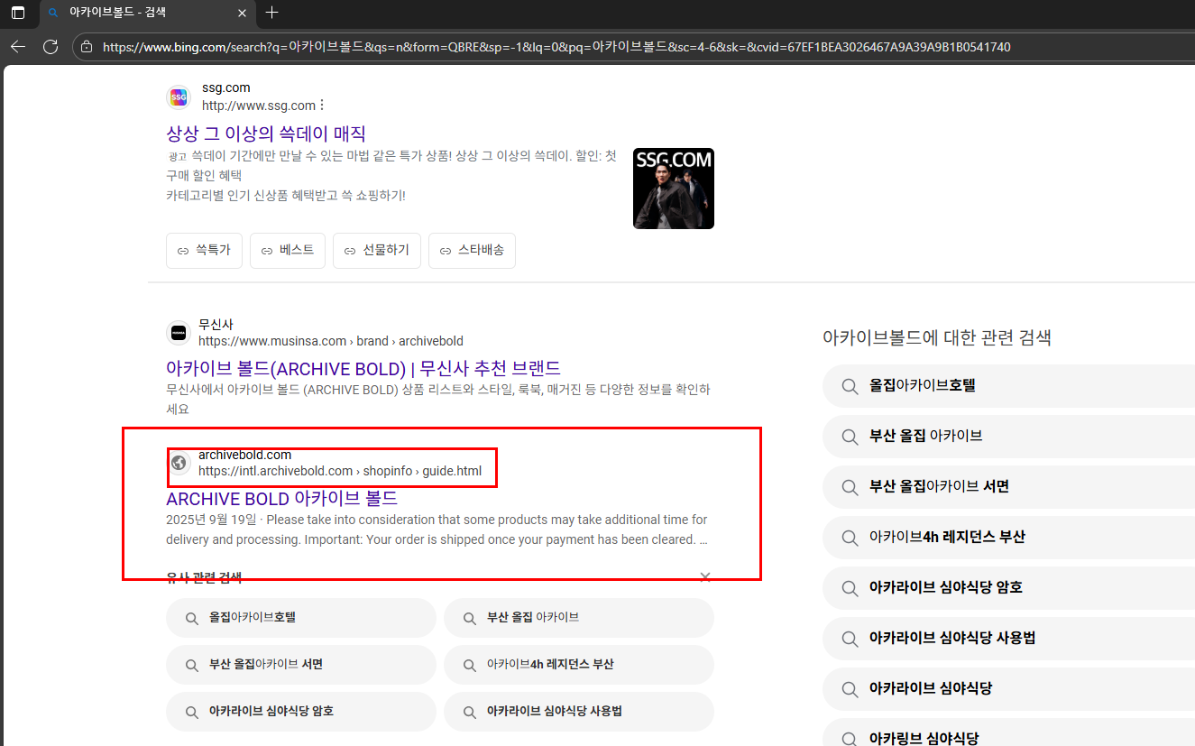1195x746 pixels.
Task: Open the musinsa.com brand archivebold URL
Action: 331,341
